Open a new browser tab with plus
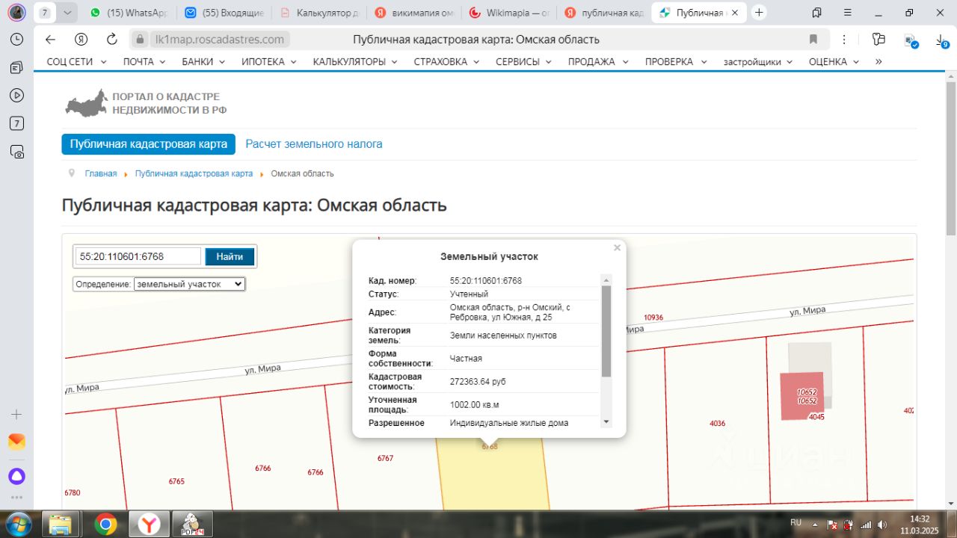This screenshot has width=957, height=538. [760, 13]
